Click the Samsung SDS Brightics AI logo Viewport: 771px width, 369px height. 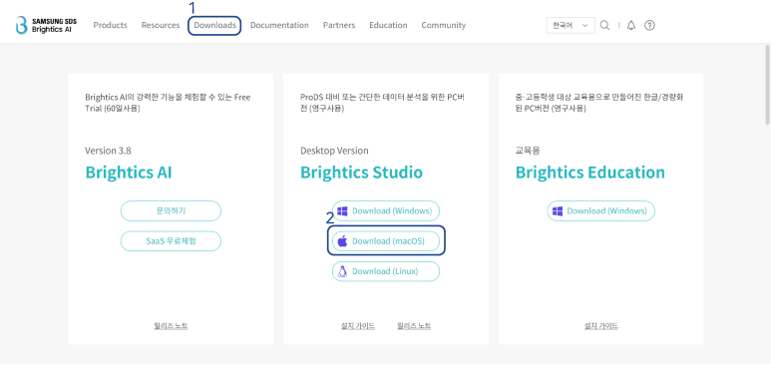click(46, 25)
